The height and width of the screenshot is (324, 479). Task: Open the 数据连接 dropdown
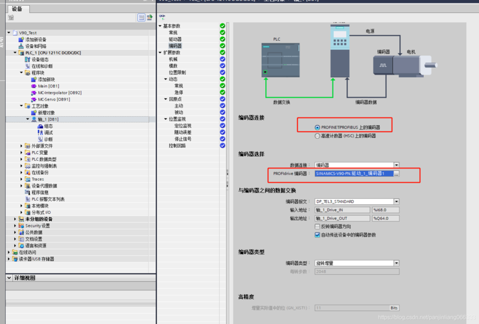click(396, 165)
